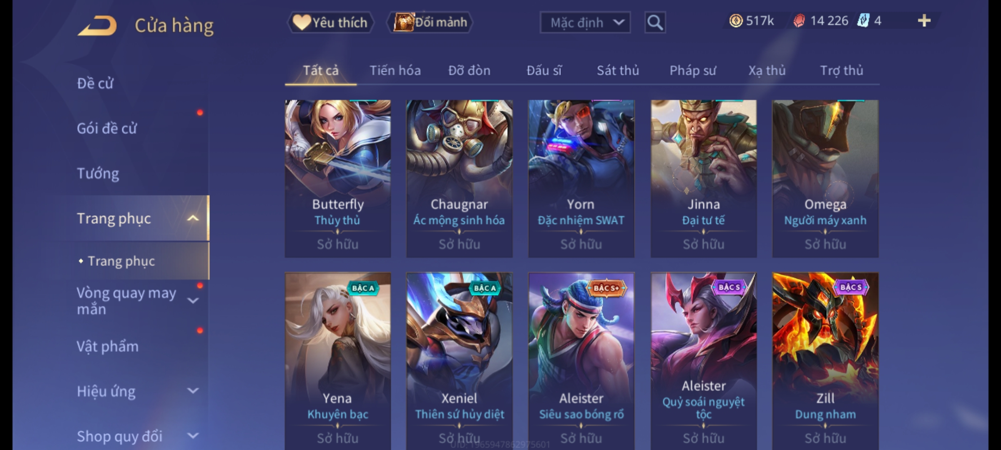Open the search magnifier icon
1001x450 pixels.
[x=655, y=22]
